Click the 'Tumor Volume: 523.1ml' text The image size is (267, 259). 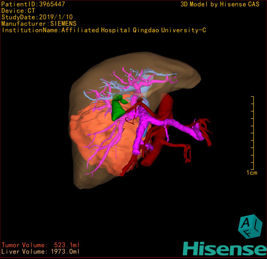[x=41, y=245]
